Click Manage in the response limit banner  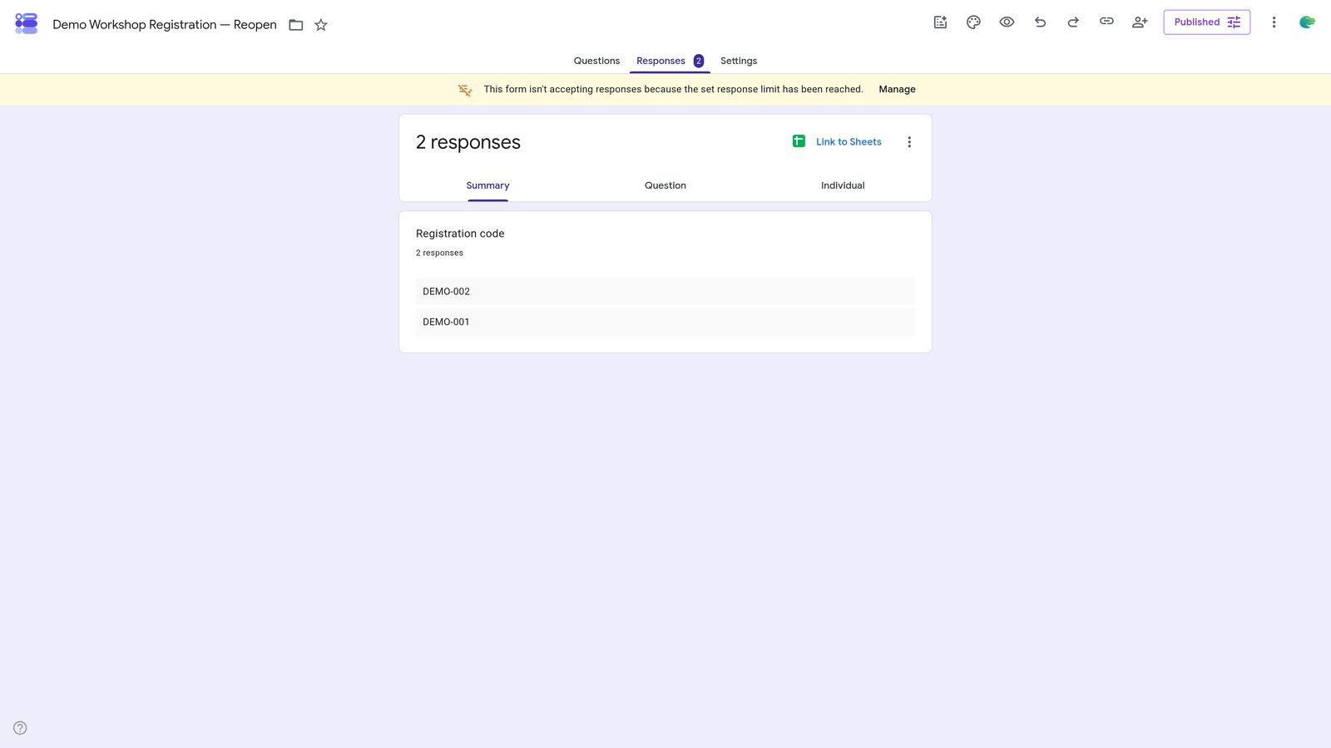point(897,90)
